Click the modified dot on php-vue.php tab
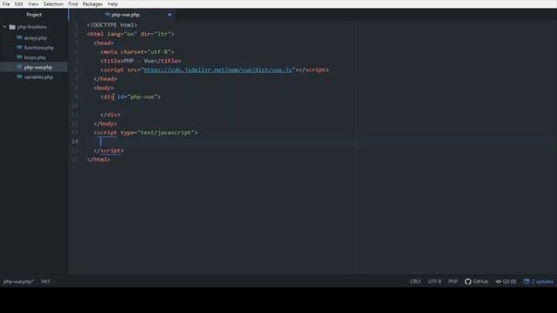 (170, 15)
